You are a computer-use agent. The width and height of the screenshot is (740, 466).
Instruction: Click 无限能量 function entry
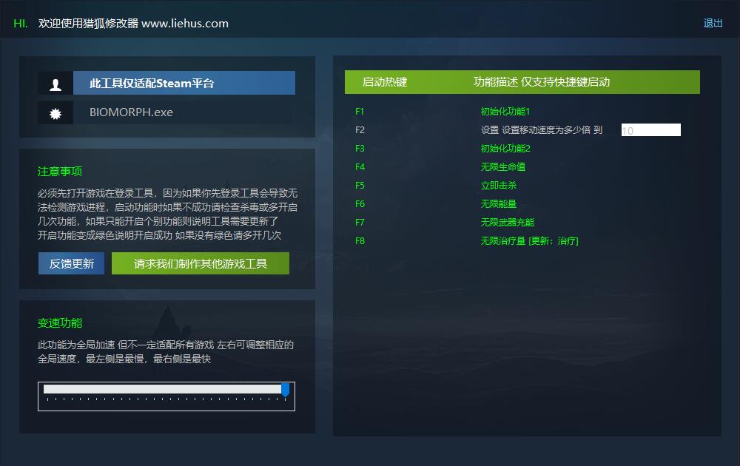click(498, 203)
